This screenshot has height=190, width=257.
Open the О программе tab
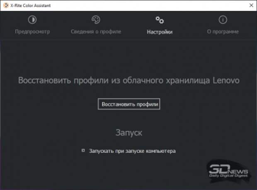[x=223, y=32]
